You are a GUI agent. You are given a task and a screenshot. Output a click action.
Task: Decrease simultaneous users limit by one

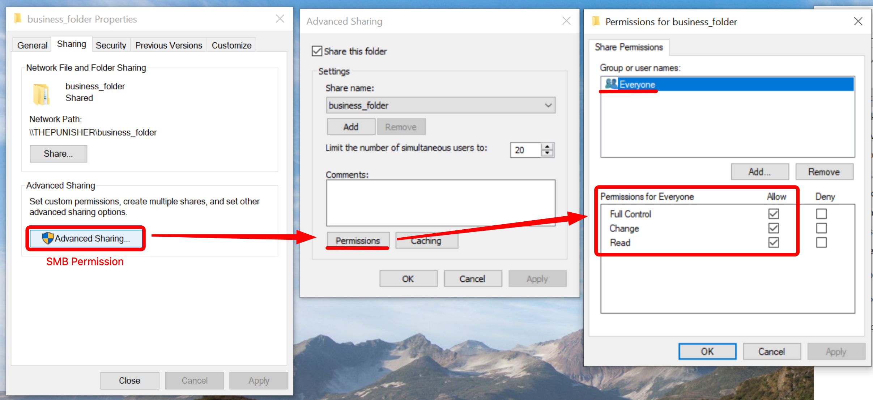tap(548, 153)
